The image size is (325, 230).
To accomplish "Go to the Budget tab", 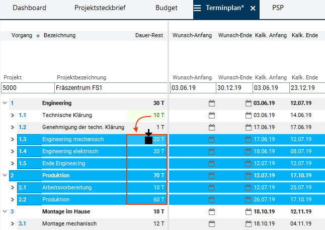I will pyautogui.click(x=166, y=8).
